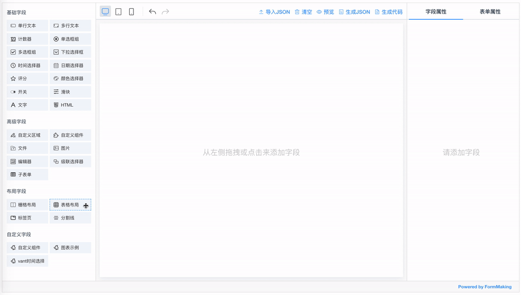This screenshot has width=521, height=295.
Task: Add 颜色选择器 color picker field
Action: tap(70, 79)
